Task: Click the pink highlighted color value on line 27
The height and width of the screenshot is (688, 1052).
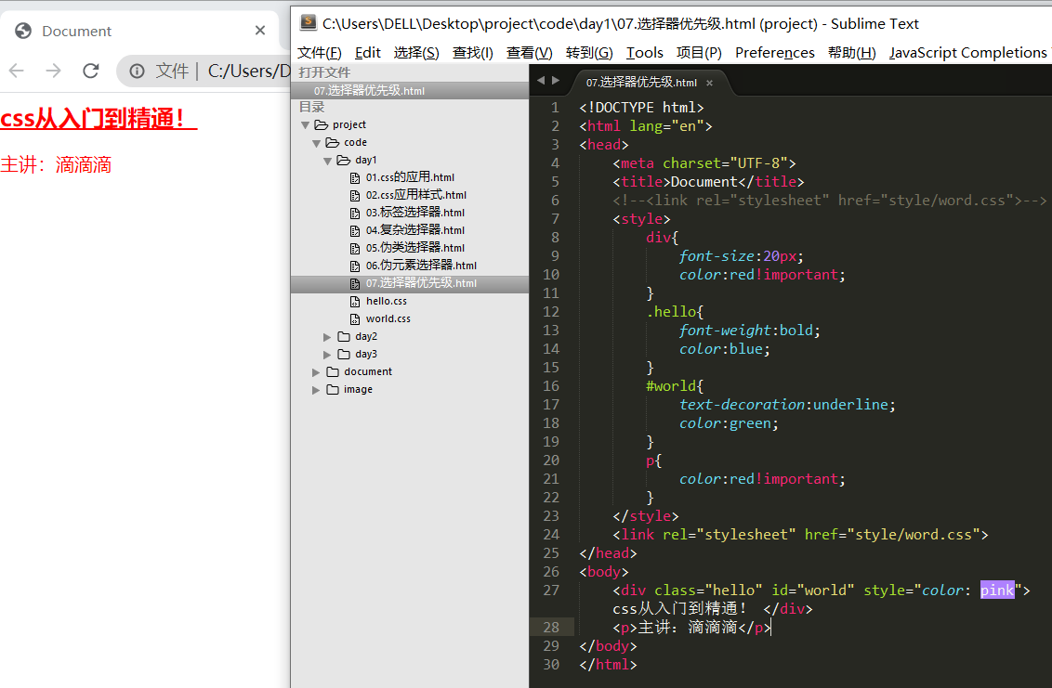Action: point(997,590)
